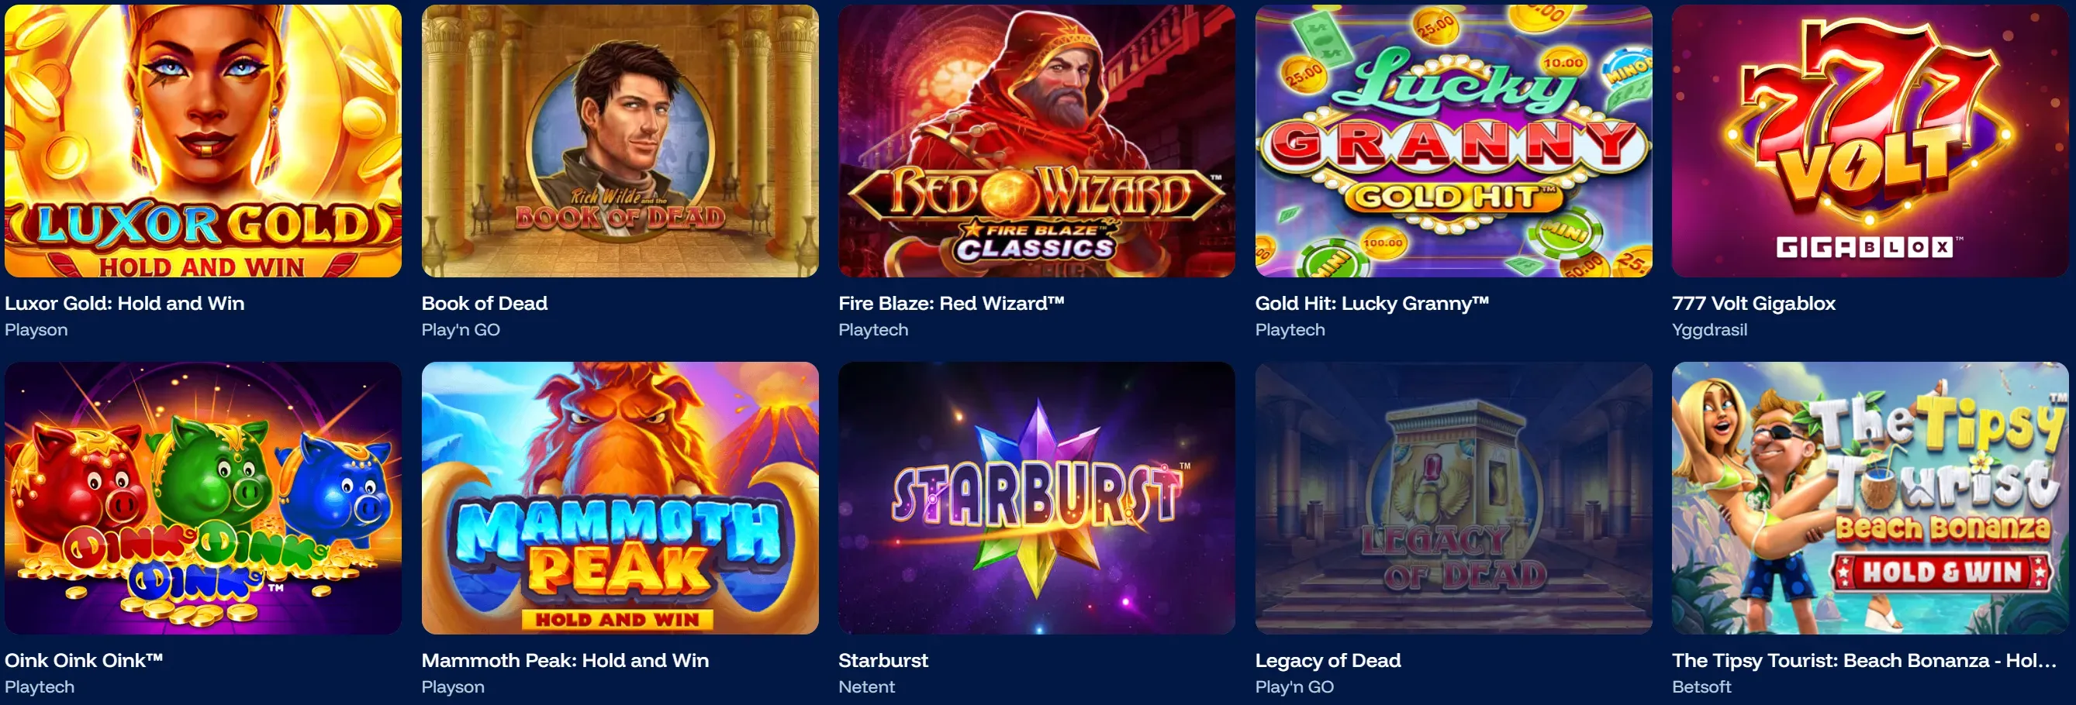Viewport: 2076px width, 705px height.
Task: Click the Yggdrasil provider label
Action: click(1709, 330)
